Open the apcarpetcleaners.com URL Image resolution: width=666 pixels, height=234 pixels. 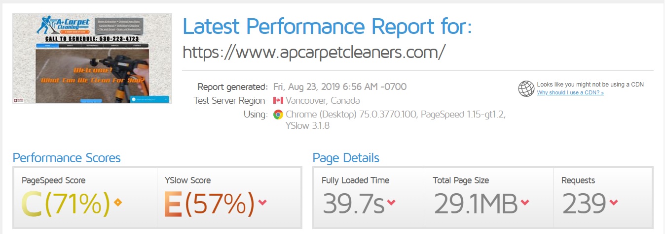point(314,51)
